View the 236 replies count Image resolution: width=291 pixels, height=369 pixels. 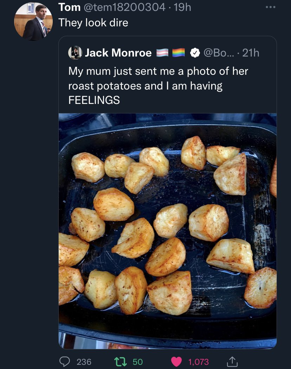click(84, 362)
